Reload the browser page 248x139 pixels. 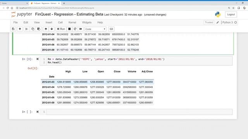tap(8, 8)
